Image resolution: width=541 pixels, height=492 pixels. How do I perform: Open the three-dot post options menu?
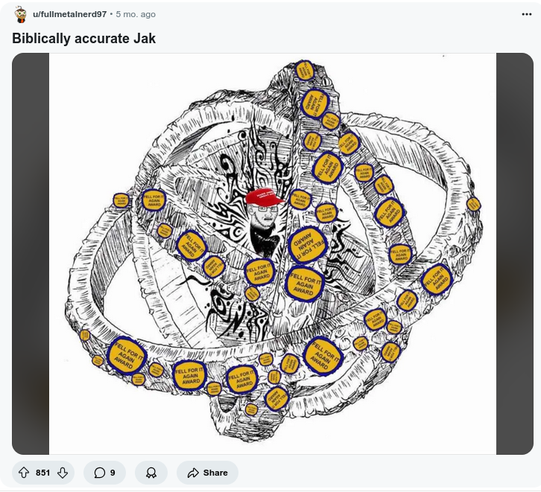click(x=527, y=14)
